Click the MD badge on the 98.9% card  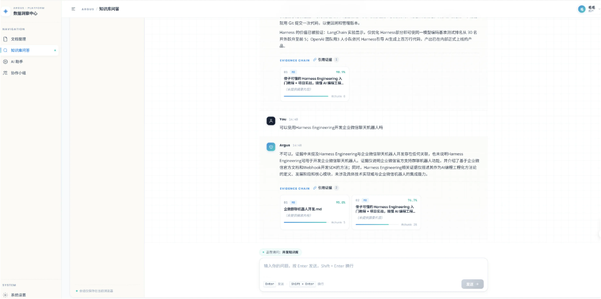click(293, 72)
